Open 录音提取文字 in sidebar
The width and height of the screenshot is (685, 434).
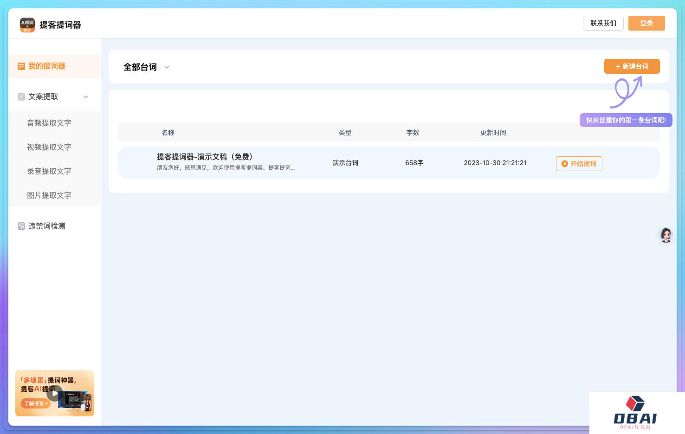coord(49,171)
